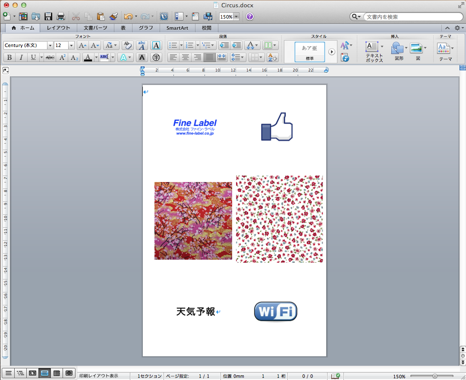This screenshot has height=380, width=466.
Task: Decrease paragraph indent
Action: [x=224, y=45]
